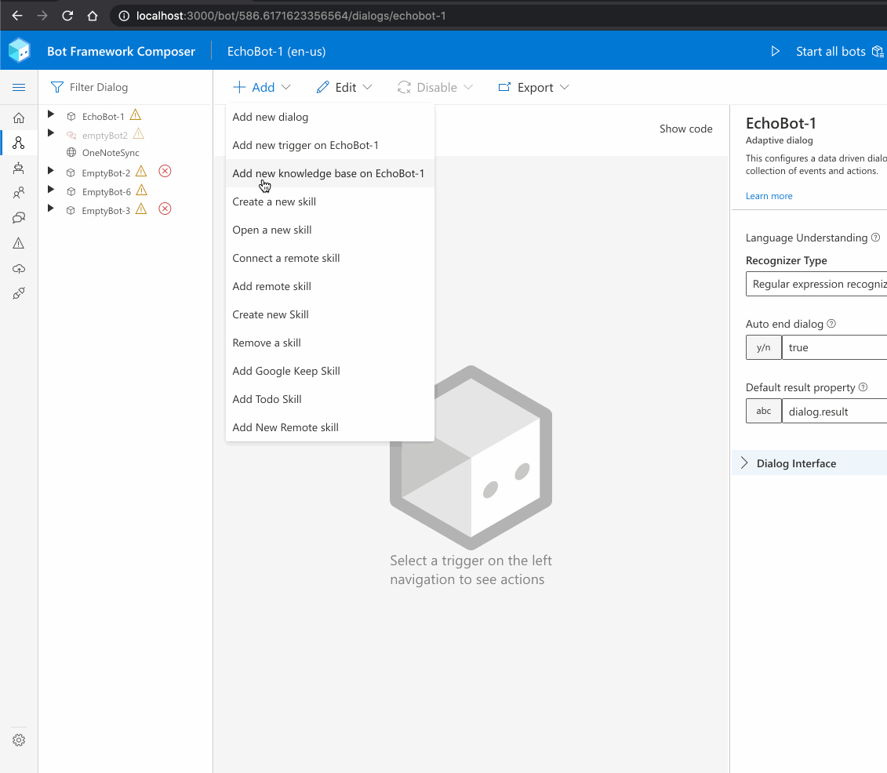Click the Bot Framework Composer logo icon
Viewport: 887px width, 773px height.
20,50
